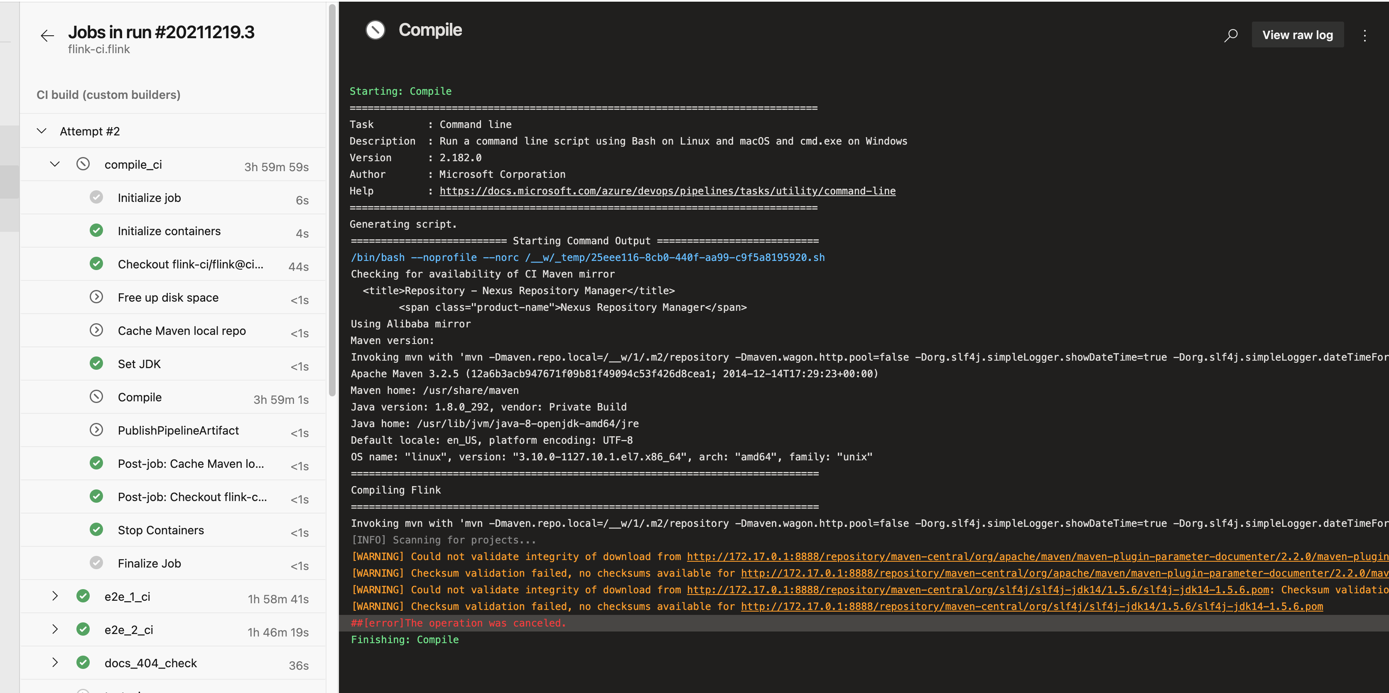Click green check icon beside Initialize containers

coord(96,231)
